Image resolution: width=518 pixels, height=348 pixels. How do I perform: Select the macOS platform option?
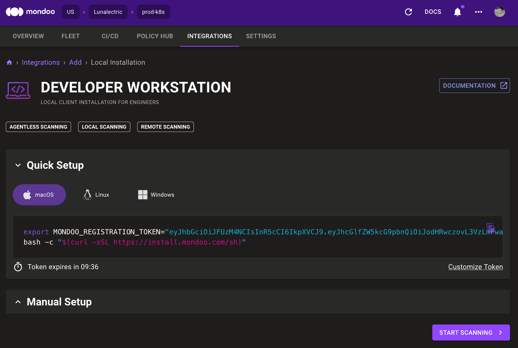(39, 195)
